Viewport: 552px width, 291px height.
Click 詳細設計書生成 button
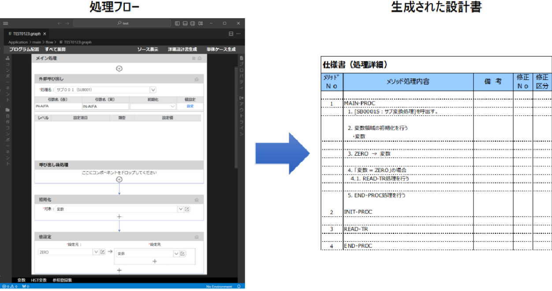[x=182, y=49]
